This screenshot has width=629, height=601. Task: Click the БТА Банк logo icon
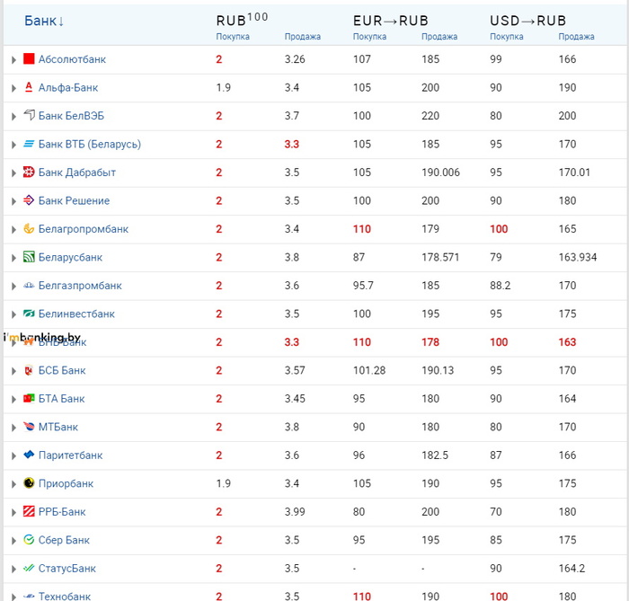pos(29,398)
